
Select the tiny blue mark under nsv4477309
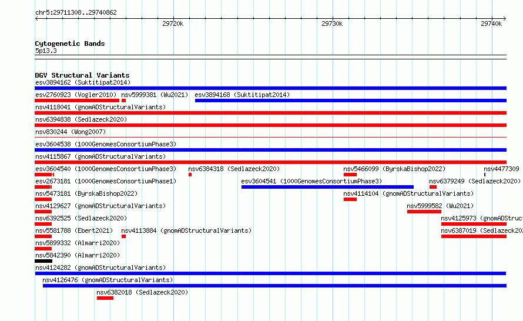[x=485, y=175]
